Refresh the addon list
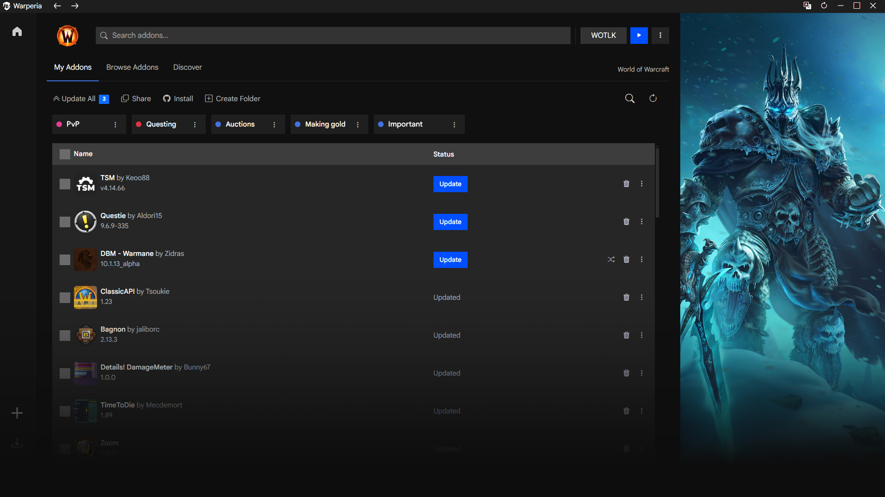The width and height of the screenshot is (885, 497). [x=653, y=98]
